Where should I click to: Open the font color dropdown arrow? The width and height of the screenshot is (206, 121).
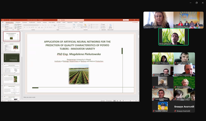pos(43,27)
